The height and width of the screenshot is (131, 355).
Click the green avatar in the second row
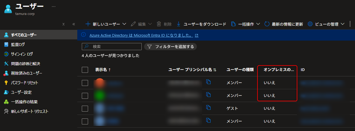(100, 96)
